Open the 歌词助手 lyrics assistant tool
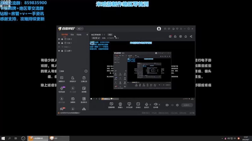This screenshot has width=252, height=141. [84, 100]
